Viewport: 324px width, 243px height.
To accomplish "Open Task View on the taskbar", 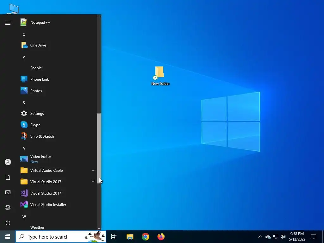I will coord(114,237).
